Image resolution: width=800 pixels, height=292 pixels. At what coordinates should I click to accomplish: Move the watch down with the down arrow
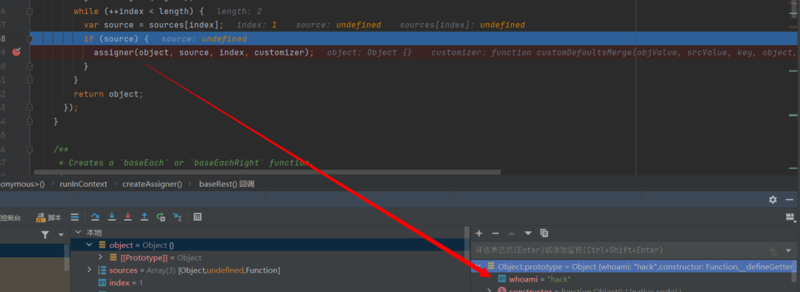[528, 233]
